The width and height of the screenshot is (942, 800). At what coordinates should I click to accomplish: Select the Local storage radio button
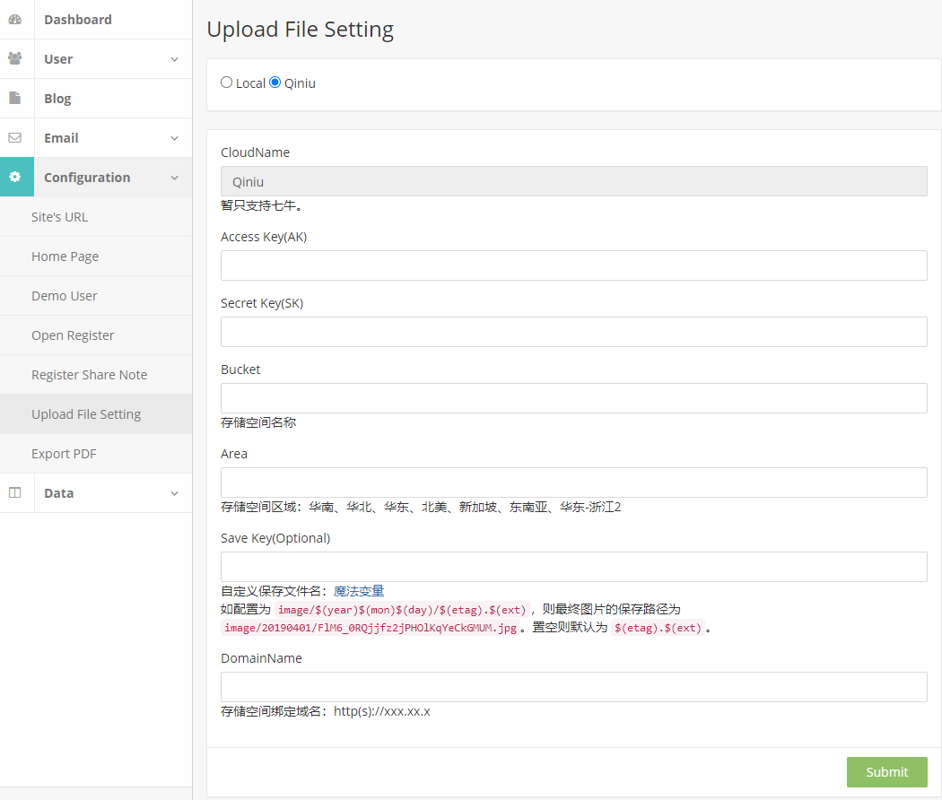click(226, 83)
